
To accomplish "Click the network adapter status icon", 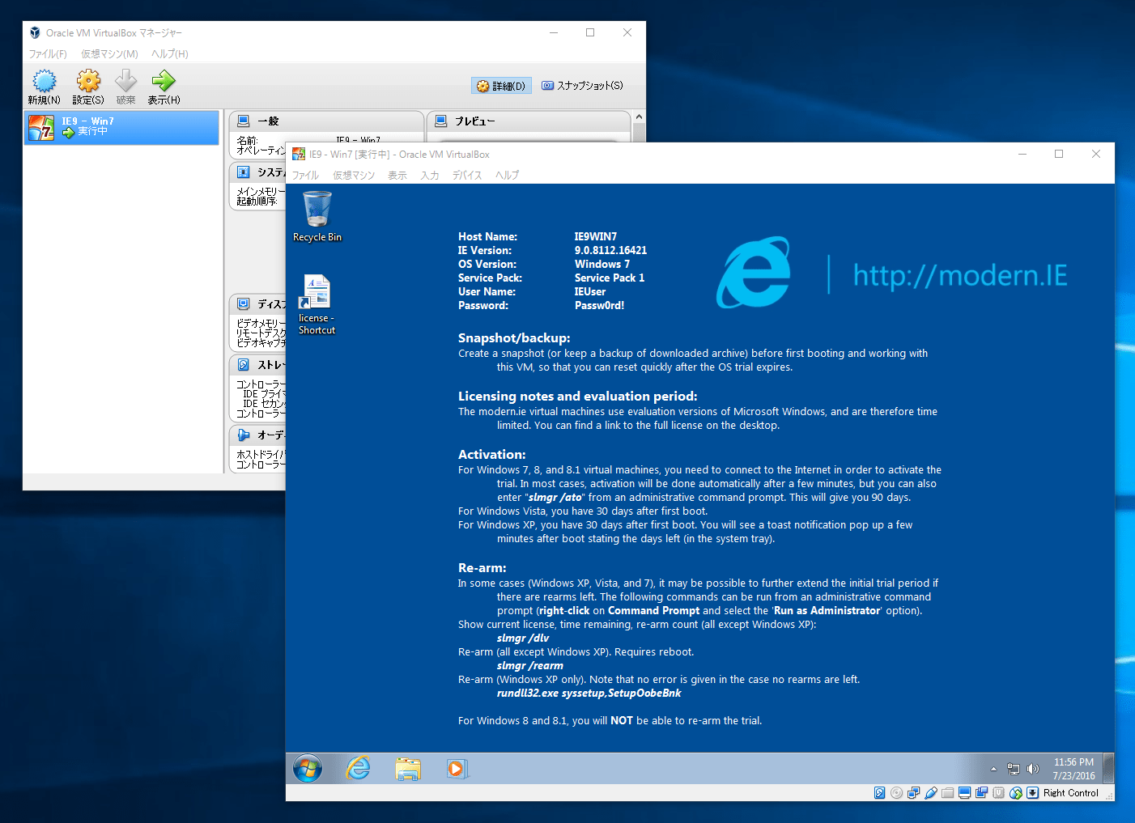I will pyautogui.click(x=913, y=793).
